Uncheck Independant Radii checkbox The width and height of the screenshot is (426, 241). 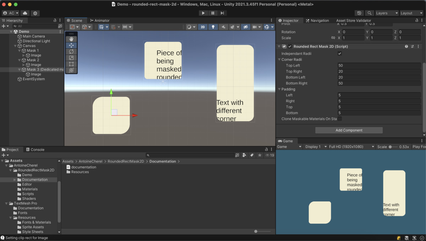pyautogui.click(x=340, y=54)
